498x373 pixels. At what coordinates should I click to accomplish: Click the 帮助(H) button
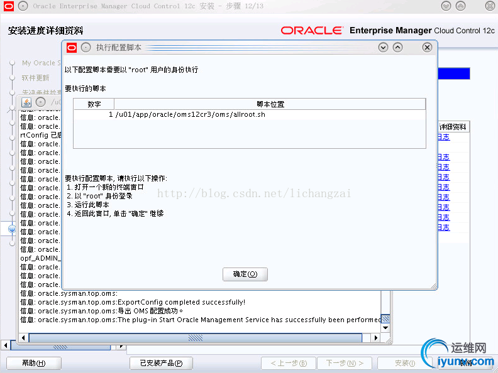(x=34, y=363)
